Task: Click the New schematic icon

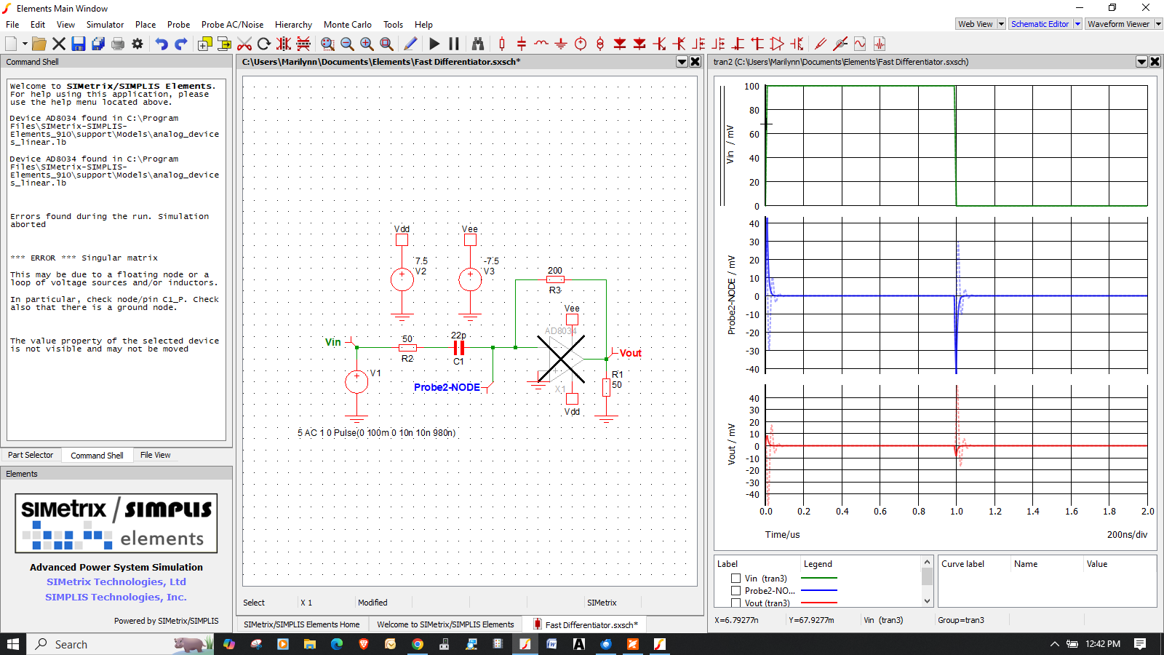Action: [x=11, y=44]
